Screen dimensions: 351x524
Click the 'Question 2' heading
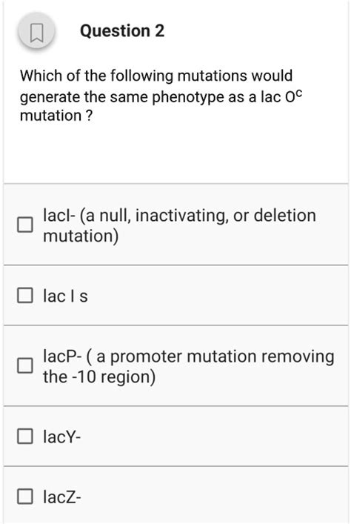pyautogui.click(x=122, y=30)
